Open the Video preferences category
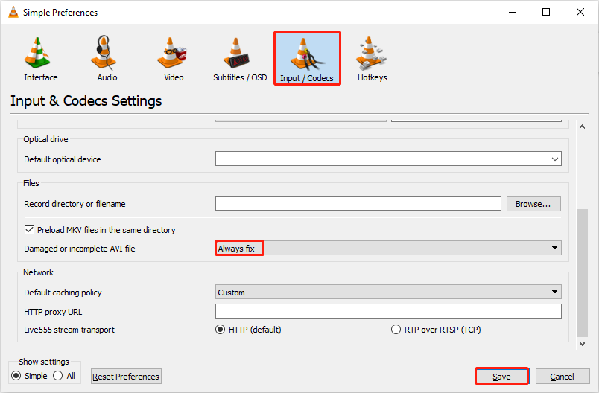 [x=174, y=59]
